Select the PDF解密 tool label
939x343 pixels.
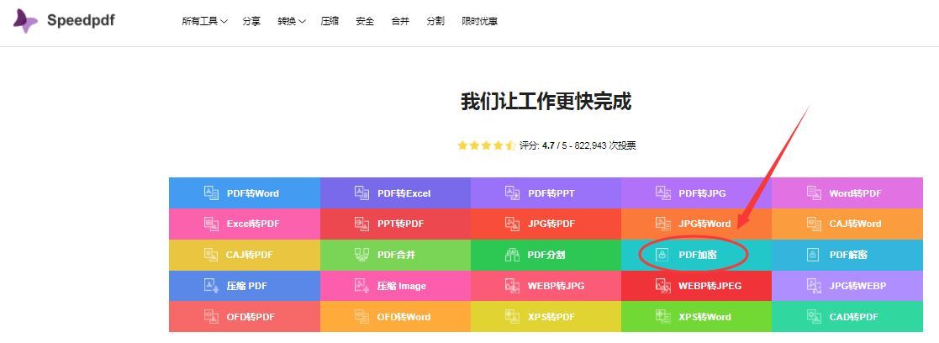(x=848, y=255)
